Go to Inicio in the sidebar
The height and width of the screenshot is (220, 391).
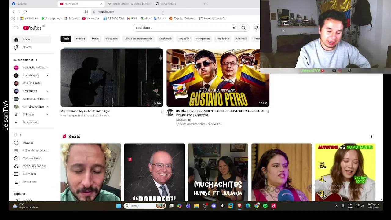(x=31, y=39)
